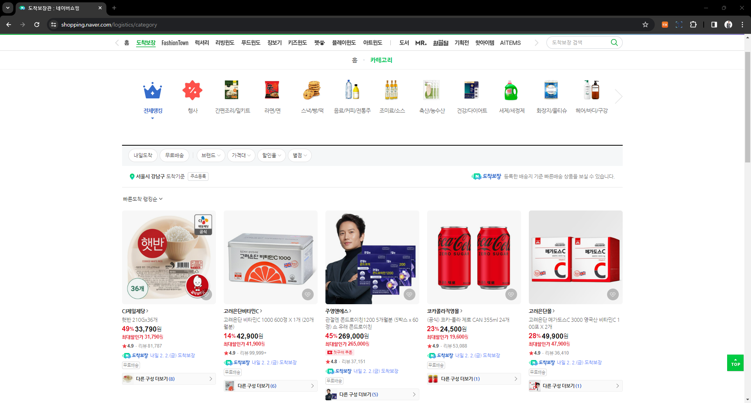751x403 pixels.
Task: Open the 빠른도착 랭킹순 sort dropdown
Action: (142, 199)
